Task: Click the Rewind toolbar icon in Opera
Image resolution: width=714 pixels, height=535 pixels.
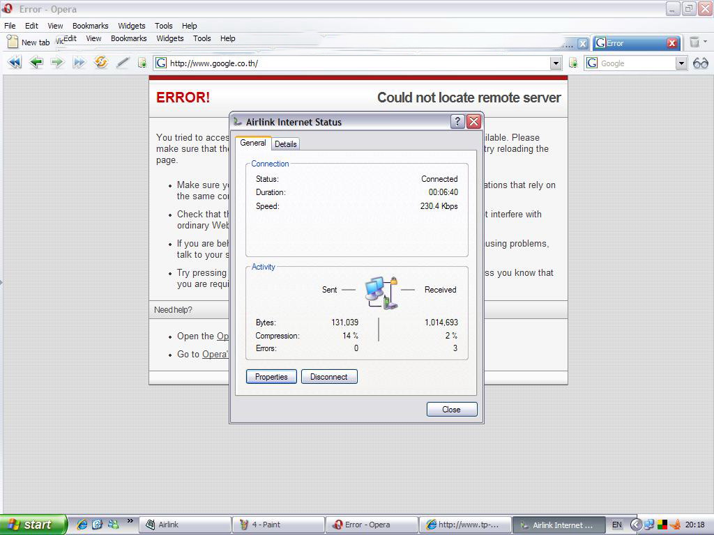Action: coord(15,62)
